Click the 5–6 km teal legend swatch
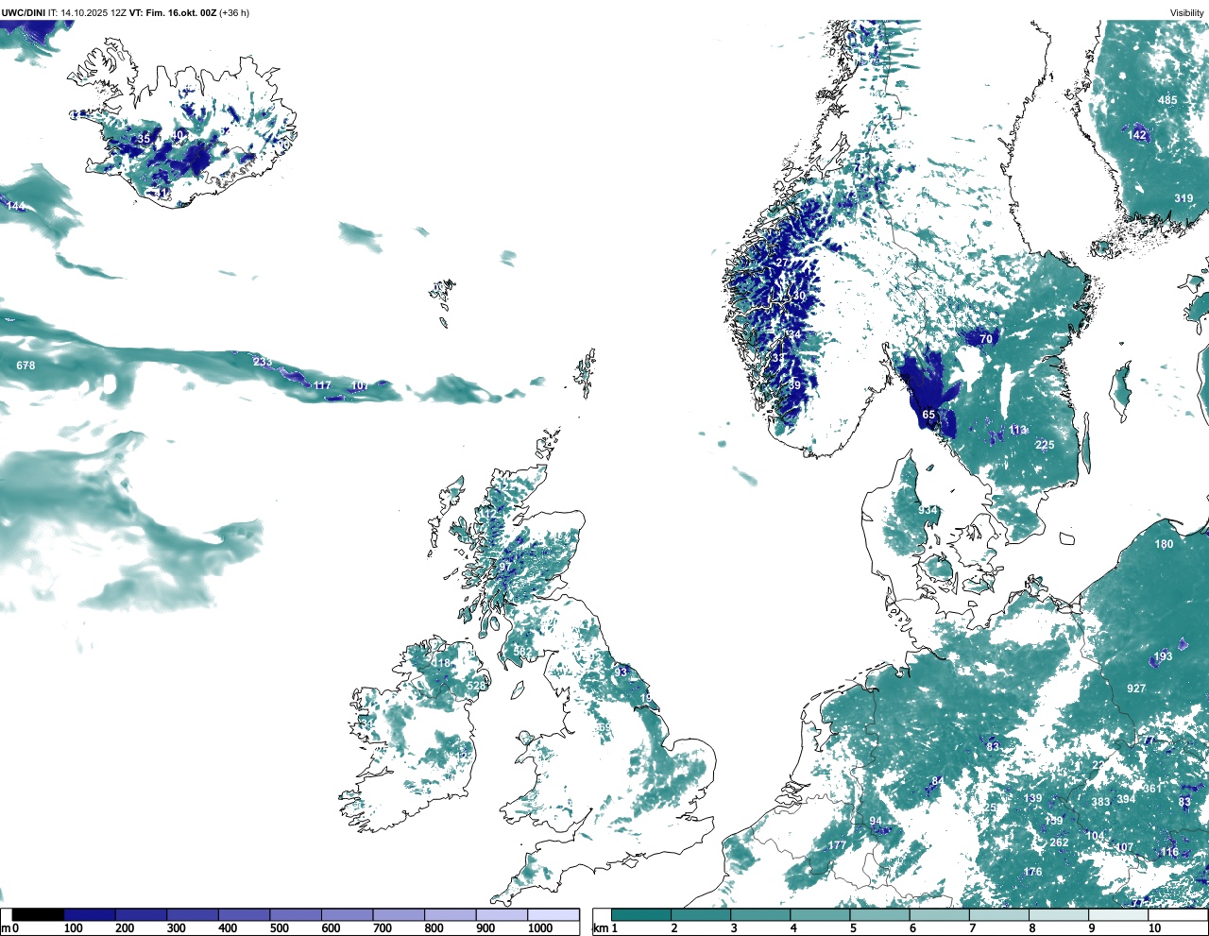Image resolution: width=1209 pixels, height=936 pixels. coord(880,914)
